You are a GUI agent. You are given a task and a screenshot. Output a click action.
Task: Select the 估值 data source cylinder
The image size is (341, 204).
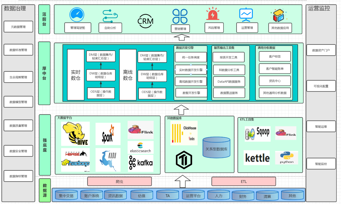point(142,195)
